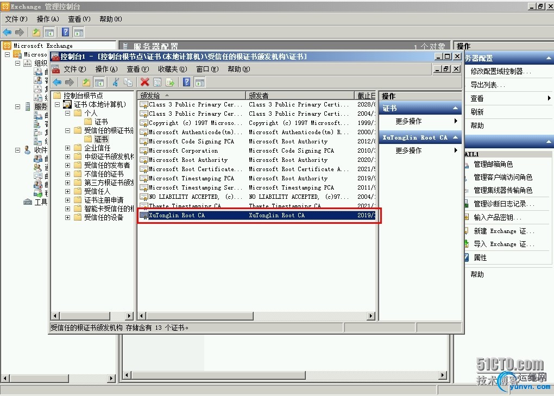Click 证书(本地计算机) snap-in icon in tree
This screenshot has height=396, width=554.
tap(67, 104)
